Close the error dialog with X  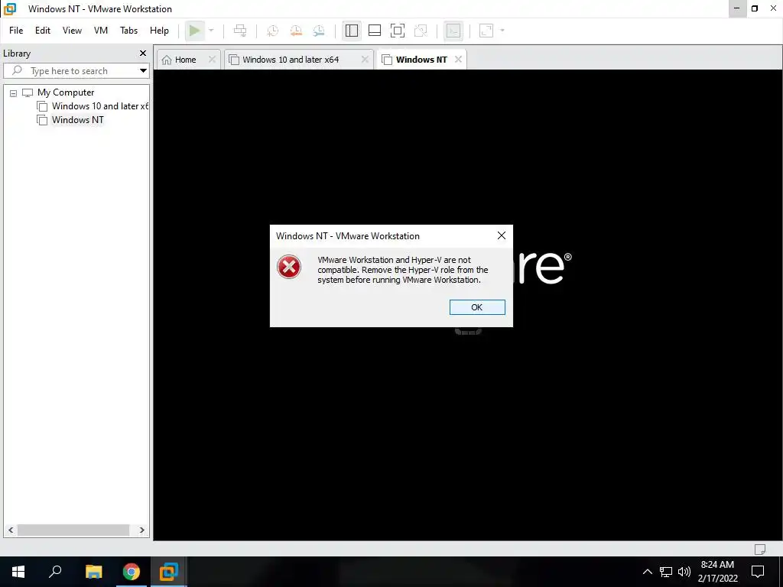click(x=502, y=235)
